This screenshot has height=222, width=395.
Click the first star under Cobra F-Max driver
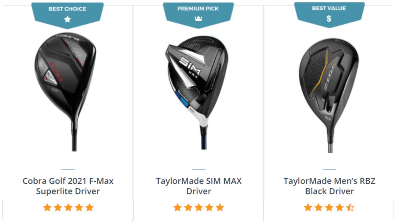(x=47, y=208)
